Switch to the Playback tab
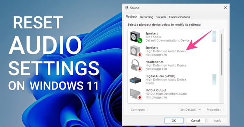The width and height of the screenshot is (244, 127). tap(131, 17)
